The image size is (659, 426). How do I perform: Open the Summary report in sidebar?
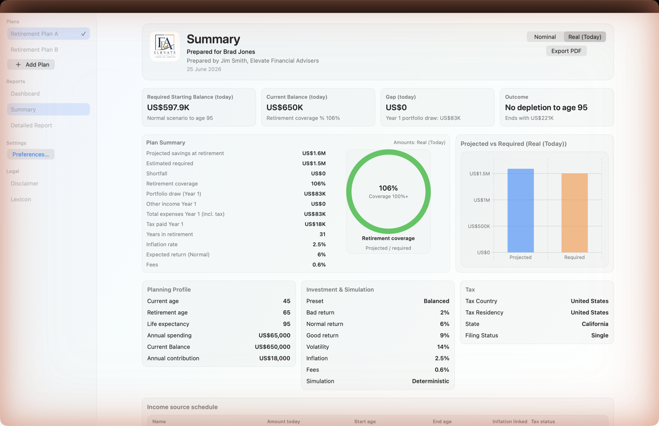49,109
